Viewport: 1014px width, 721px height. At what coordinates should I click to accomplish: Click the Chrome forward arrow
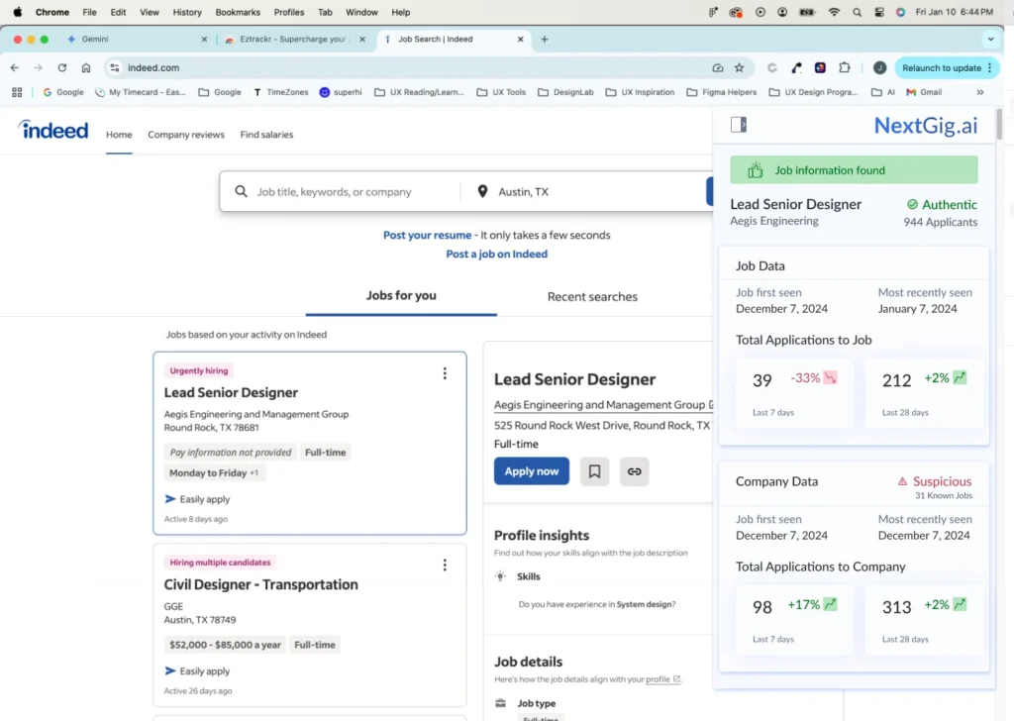click(39, 68)
